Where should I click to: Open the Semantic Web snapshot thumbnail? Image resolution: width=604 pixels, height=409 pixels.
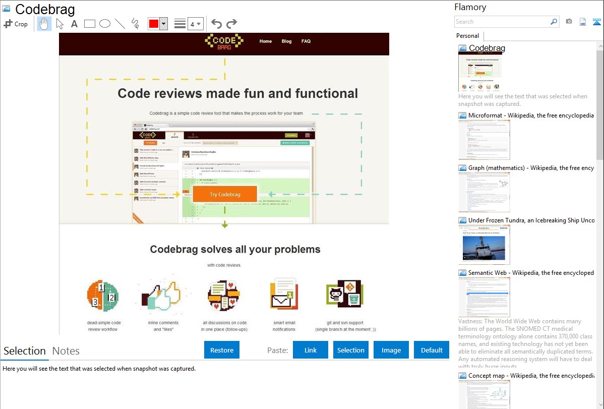click(484, 297)
